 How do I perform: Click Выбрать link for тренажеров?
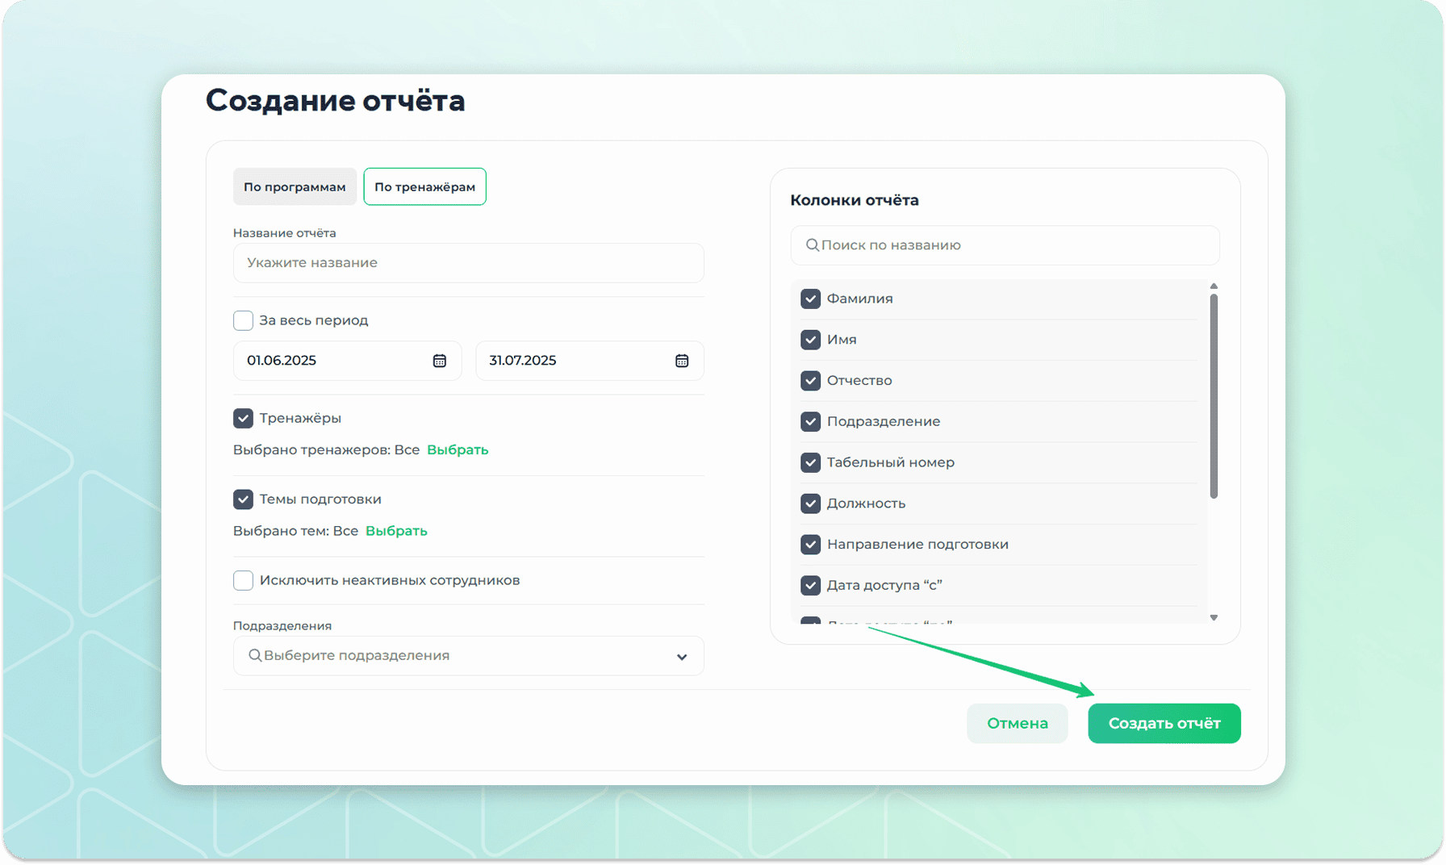(458, 449)
